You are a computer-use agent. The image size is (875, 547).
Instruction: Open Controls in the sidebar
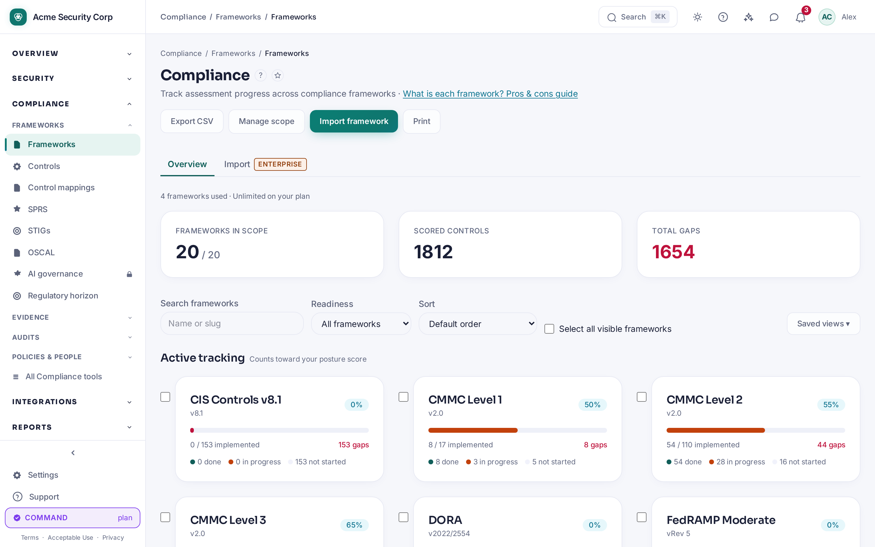click(72, 167)
